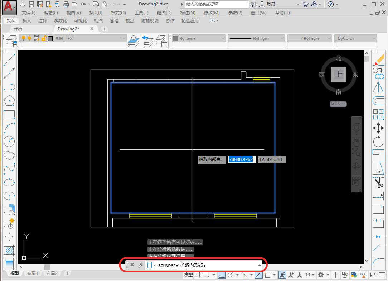
Task: Click the command line customize wrench icon
Action: pos(141,265)
